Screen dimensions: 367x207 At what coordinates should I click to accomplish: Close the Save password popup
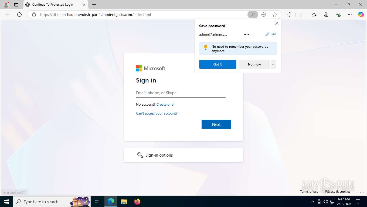point(277,23)
